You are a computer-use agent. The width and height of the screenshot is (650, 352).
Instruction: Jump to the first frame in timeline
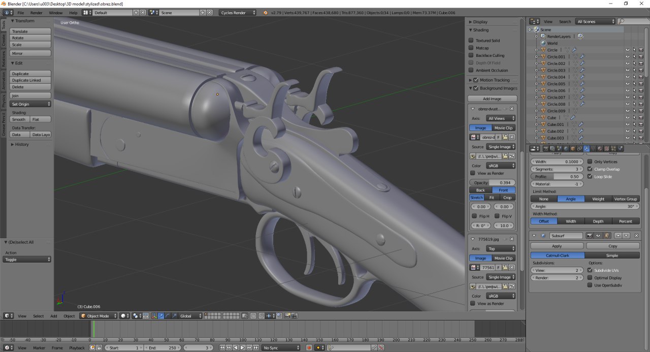(x=222, y=347)
